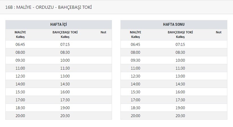Click the 20:30 Bahçebaşı Toki time on weekdays
The image size is (233, 127).
click(x=65, y=116)
